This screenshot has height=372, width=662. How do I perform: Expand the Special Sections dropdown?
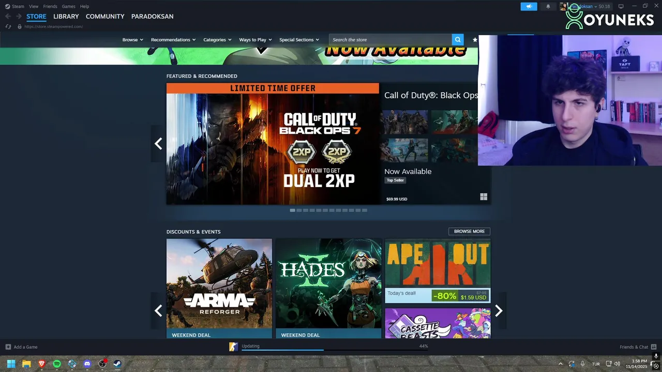[x=299, y=40]
